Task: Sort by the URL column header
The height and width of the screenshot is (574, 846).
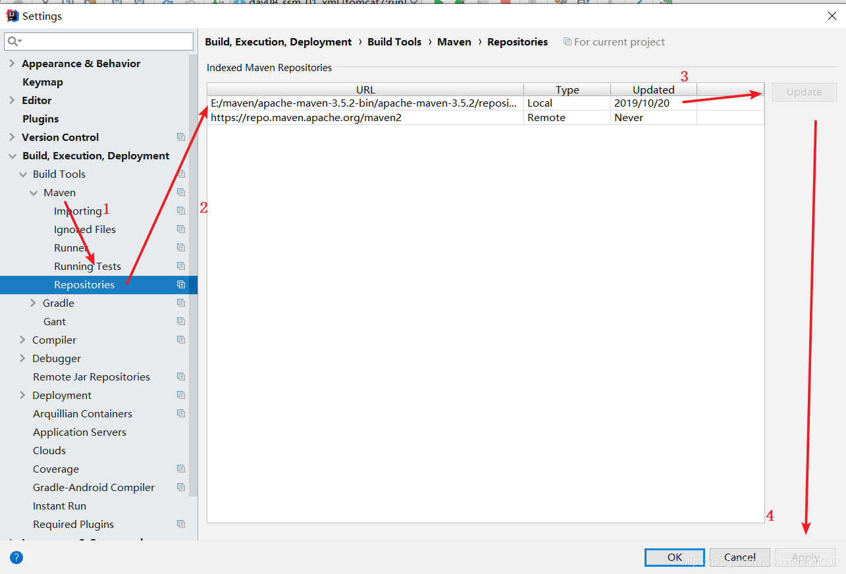Action: [365, 90]
